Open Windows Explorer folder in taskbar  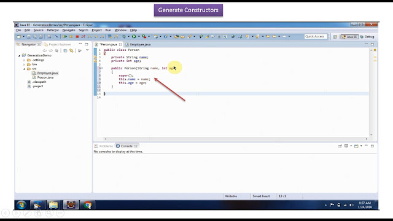coord(53,205)
